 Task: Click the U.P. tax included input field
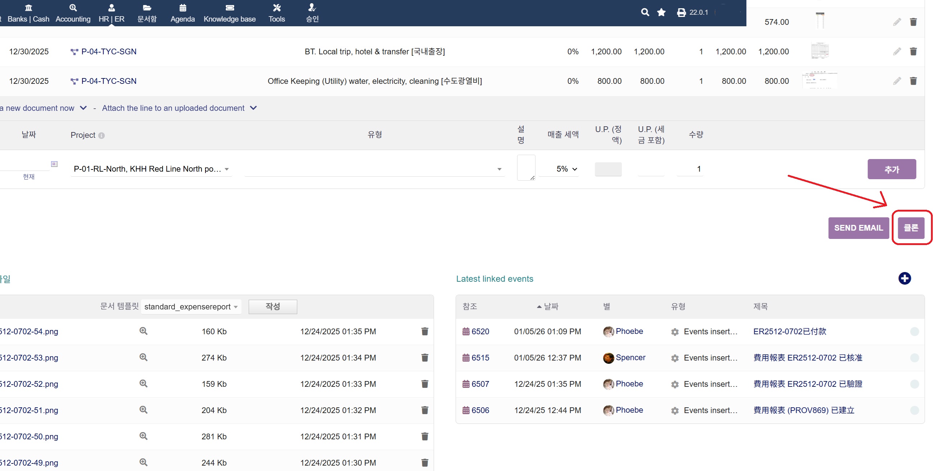[x=651, y=169]
